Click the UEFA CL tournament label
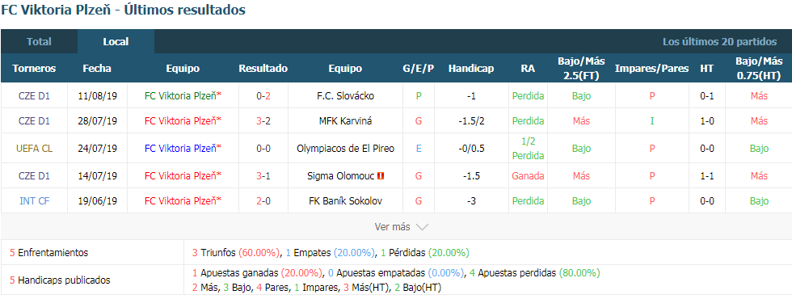The width and height of the screenshot is (792, 299). [x=34, y=148]
